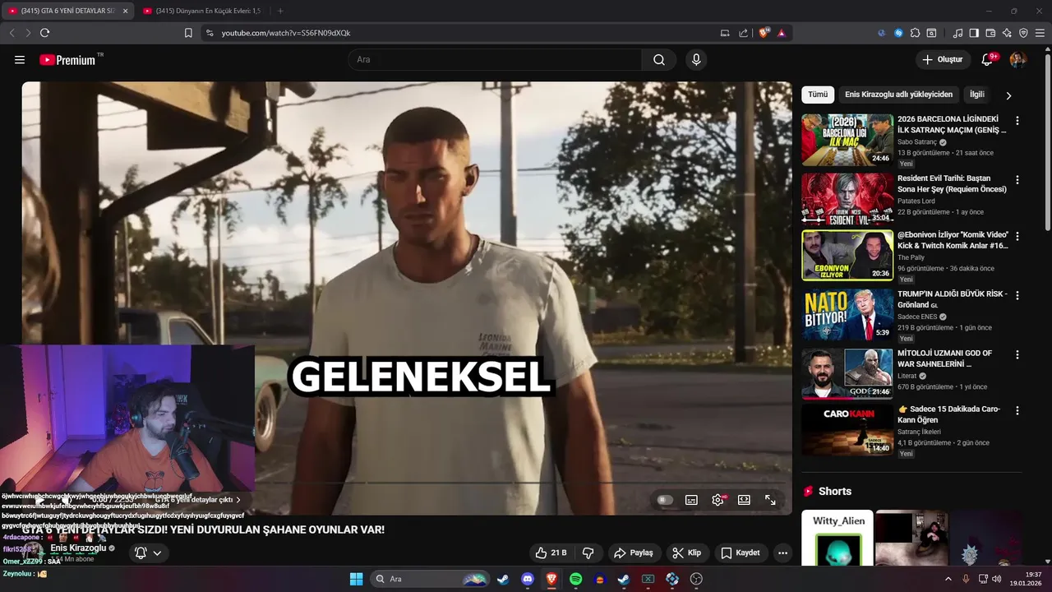The height and width of the screenshot is (592, 1052).
Task: Open options for Mitoloji Uzmanı video
Action: pos(1017,354)
